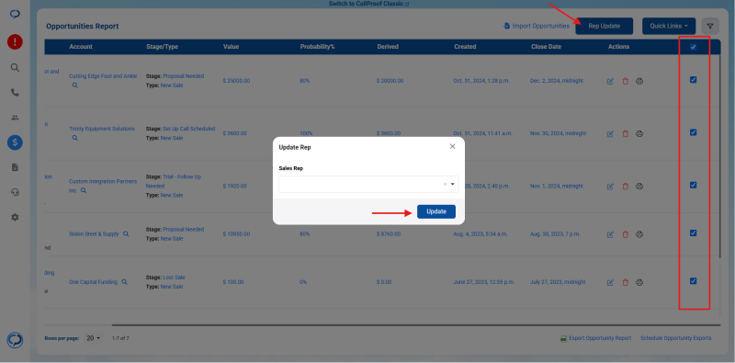This screenshot has height=363, width=735.
Task: Delete the Trinity Equipment Solutions opportunity
Action: [x=625, y=133]
